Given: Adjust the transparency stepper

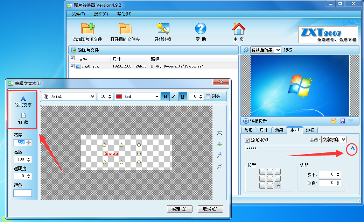Looking at the screenshot, I should pos(28,176).
